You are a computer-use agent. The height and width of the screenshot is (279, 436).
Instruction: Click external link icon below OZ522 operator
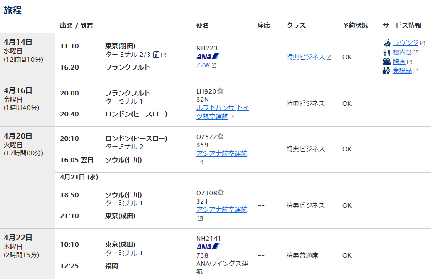[x=200, y=162]
